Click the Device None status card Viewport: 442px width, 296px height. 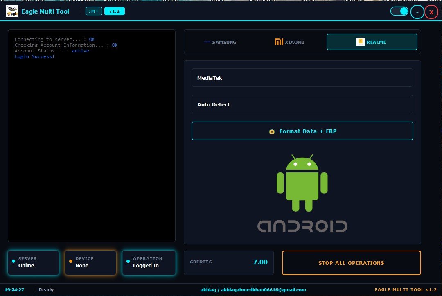pyautogui.click(x=90, y=262)
